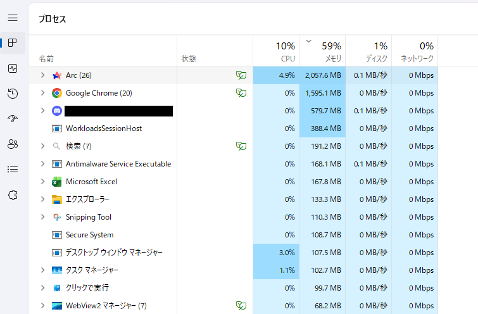Click efficiency leaf icon for 検索 row

point(241,146)
